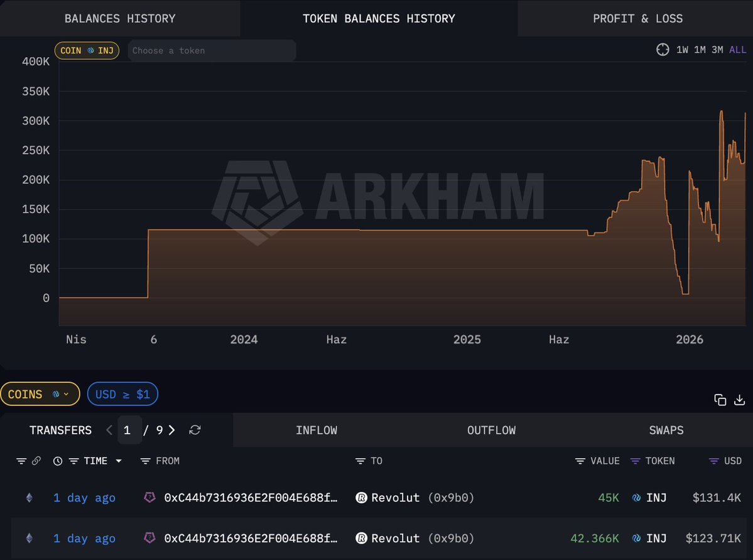Click the Revolut logo in 42.366K row

[361, 538]
